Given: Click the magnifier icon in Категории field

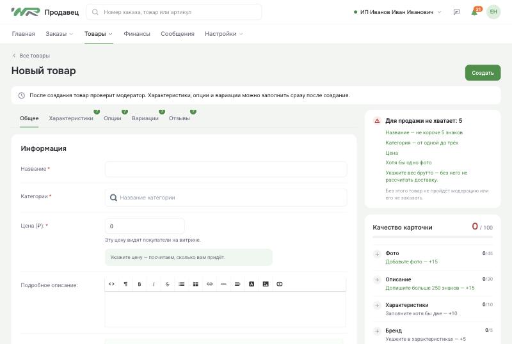Looking at the screenshot, I should (113, 198).
